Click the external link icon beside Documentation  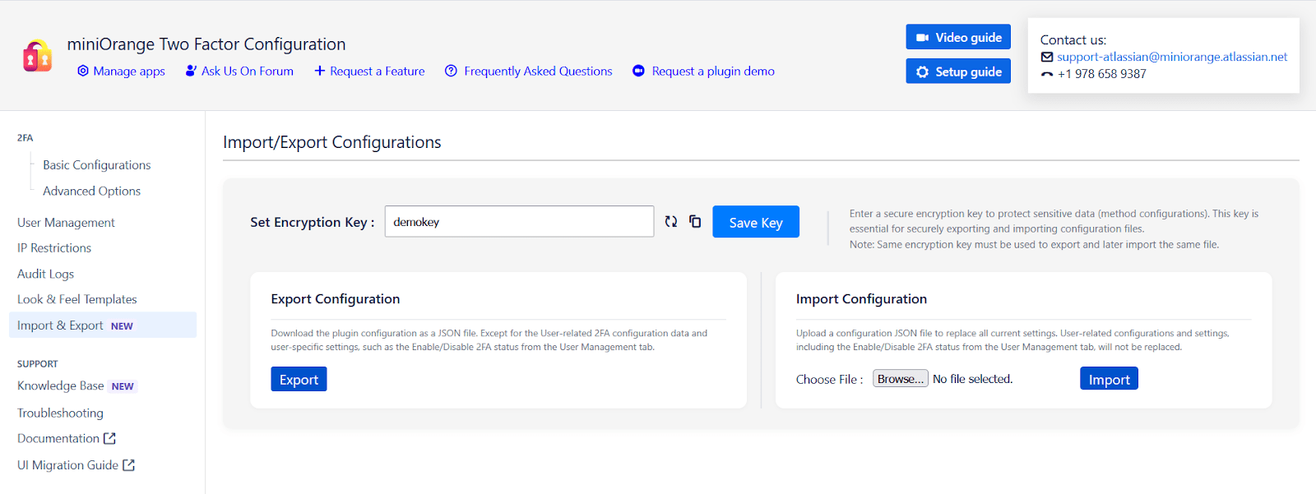tap(109, 438)
